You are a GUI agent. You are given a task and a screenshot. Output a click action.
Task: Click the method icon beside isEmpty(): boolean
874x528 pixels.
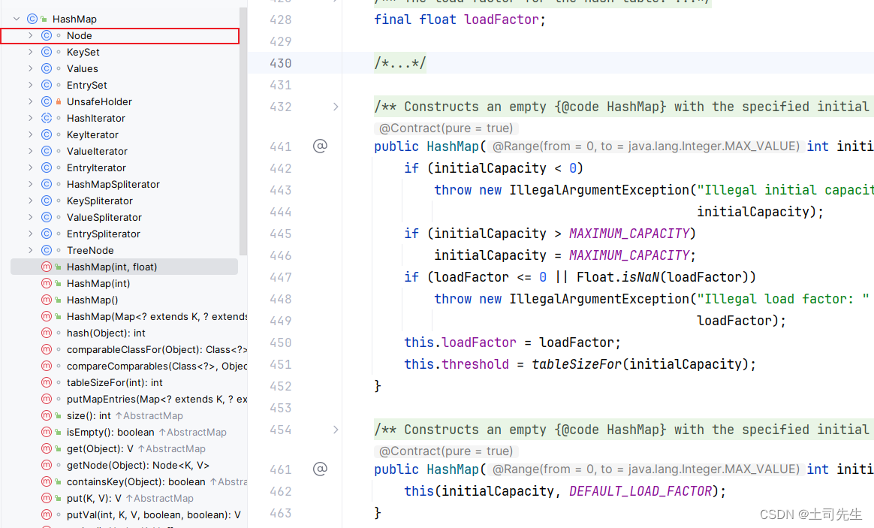(47, 432)
